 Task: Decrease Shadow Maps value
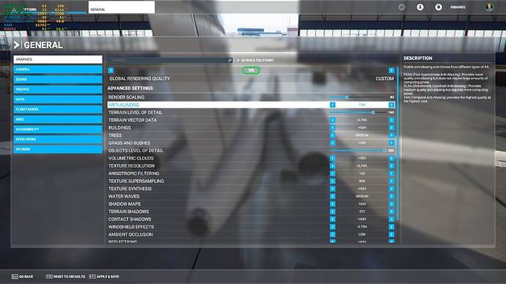332,203
